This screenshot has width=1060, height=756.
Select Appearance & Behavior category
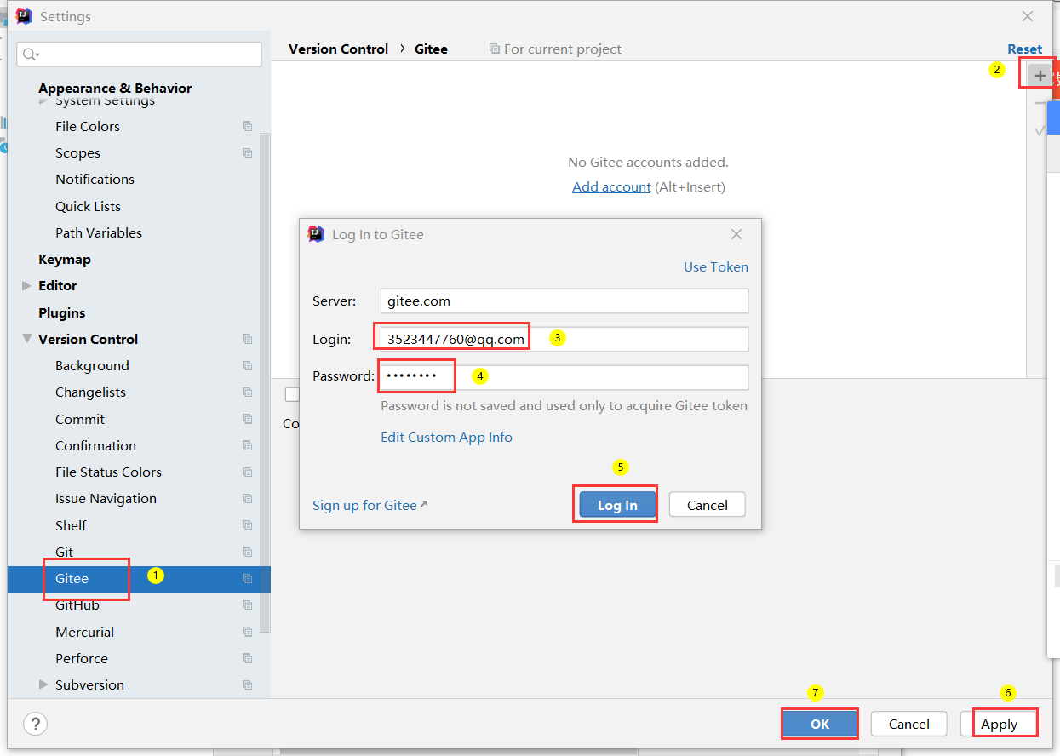115,88
